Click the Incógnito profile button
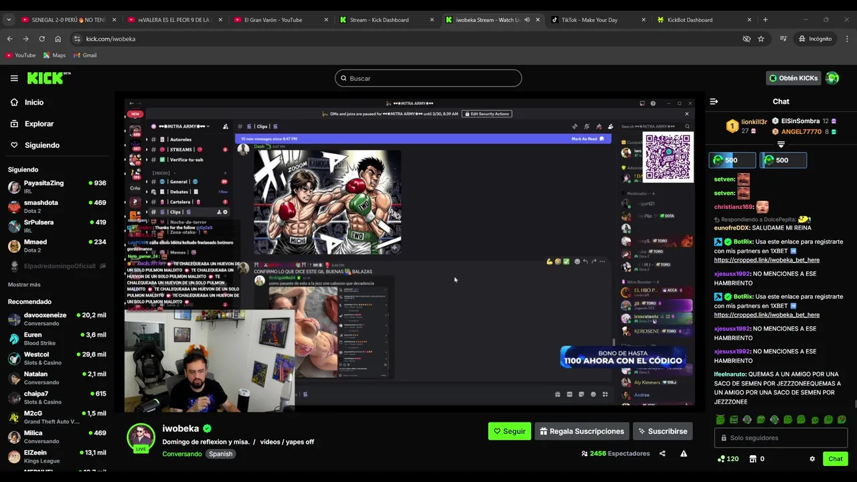 tap(815, 39)
